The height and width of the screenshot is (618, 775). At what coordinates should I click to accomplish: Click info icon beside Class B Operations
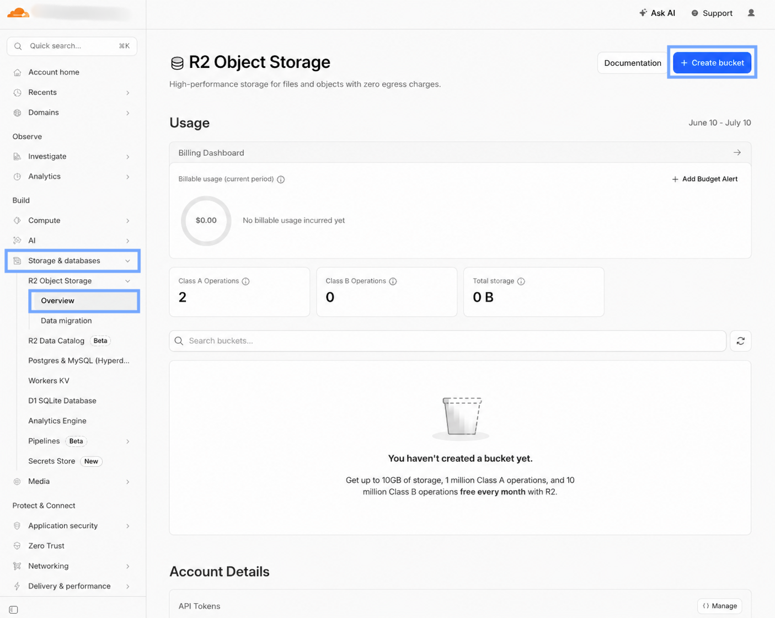pos(393,281)
